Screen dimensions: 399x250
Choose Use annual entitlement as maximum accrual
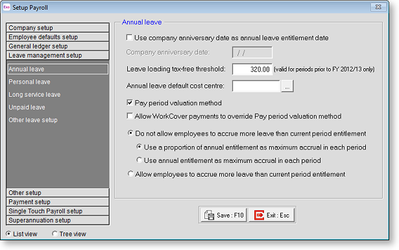tap(139, 160)
